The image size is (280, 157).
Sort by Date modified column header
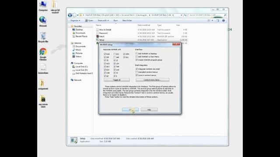click(x=144, y=25)
